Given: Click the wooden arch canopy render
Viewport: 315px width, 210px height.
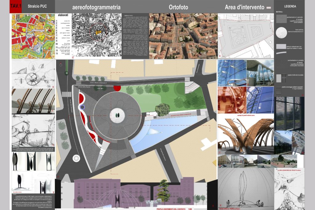Looking at the screenshot, I should 246,136.
